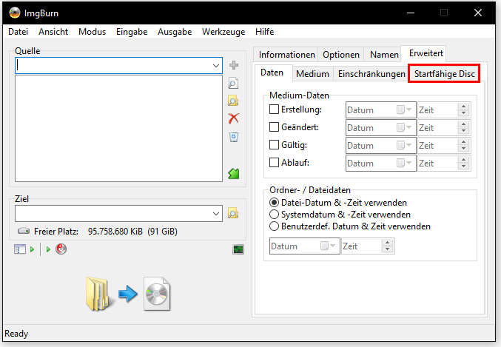Open the Startfähige Disc sub-tab
This screenshot has height=347, width=501.
click(445, 74)
